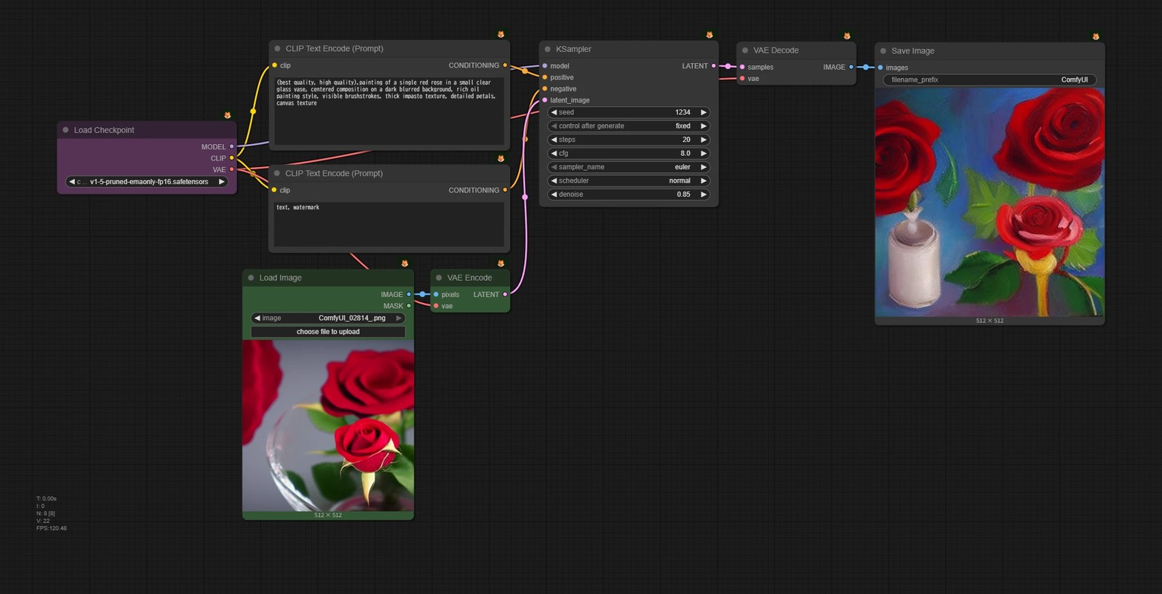Adjust the denoise slider set to 0.85
The image size is (1162, 594).
pyautogui.click(x=628, y=195)
